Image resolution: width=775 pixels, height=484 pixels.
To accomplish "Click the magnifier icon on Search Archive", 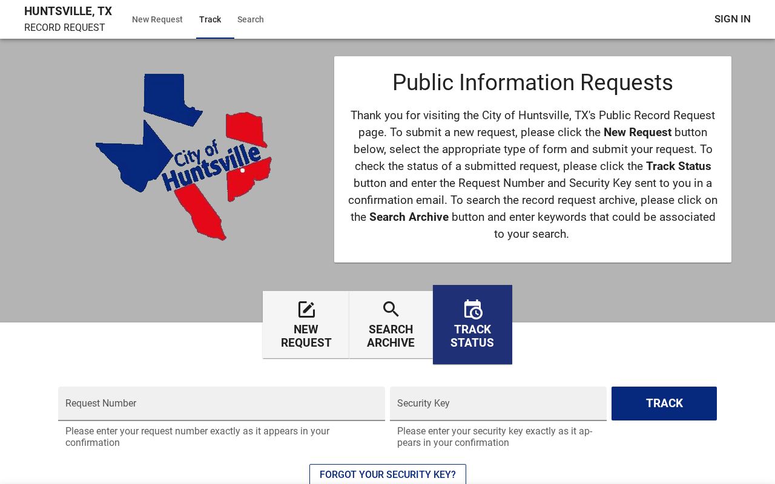I will point(391,309).
